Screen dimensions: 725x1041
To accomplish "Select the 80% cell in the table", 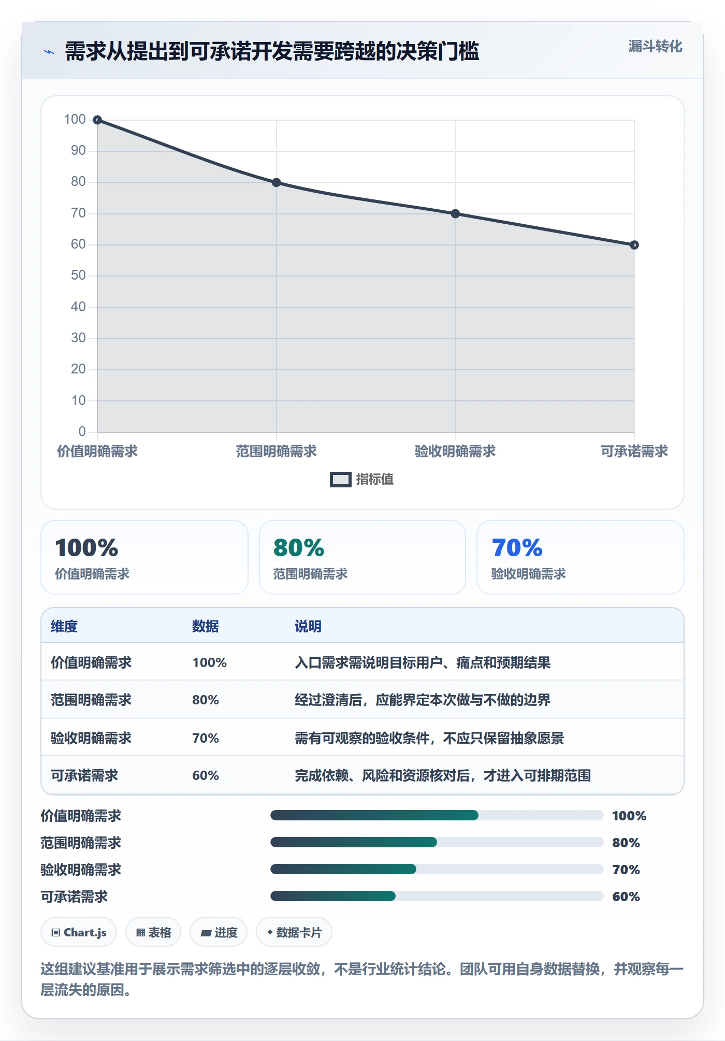I will pos(206,700).
